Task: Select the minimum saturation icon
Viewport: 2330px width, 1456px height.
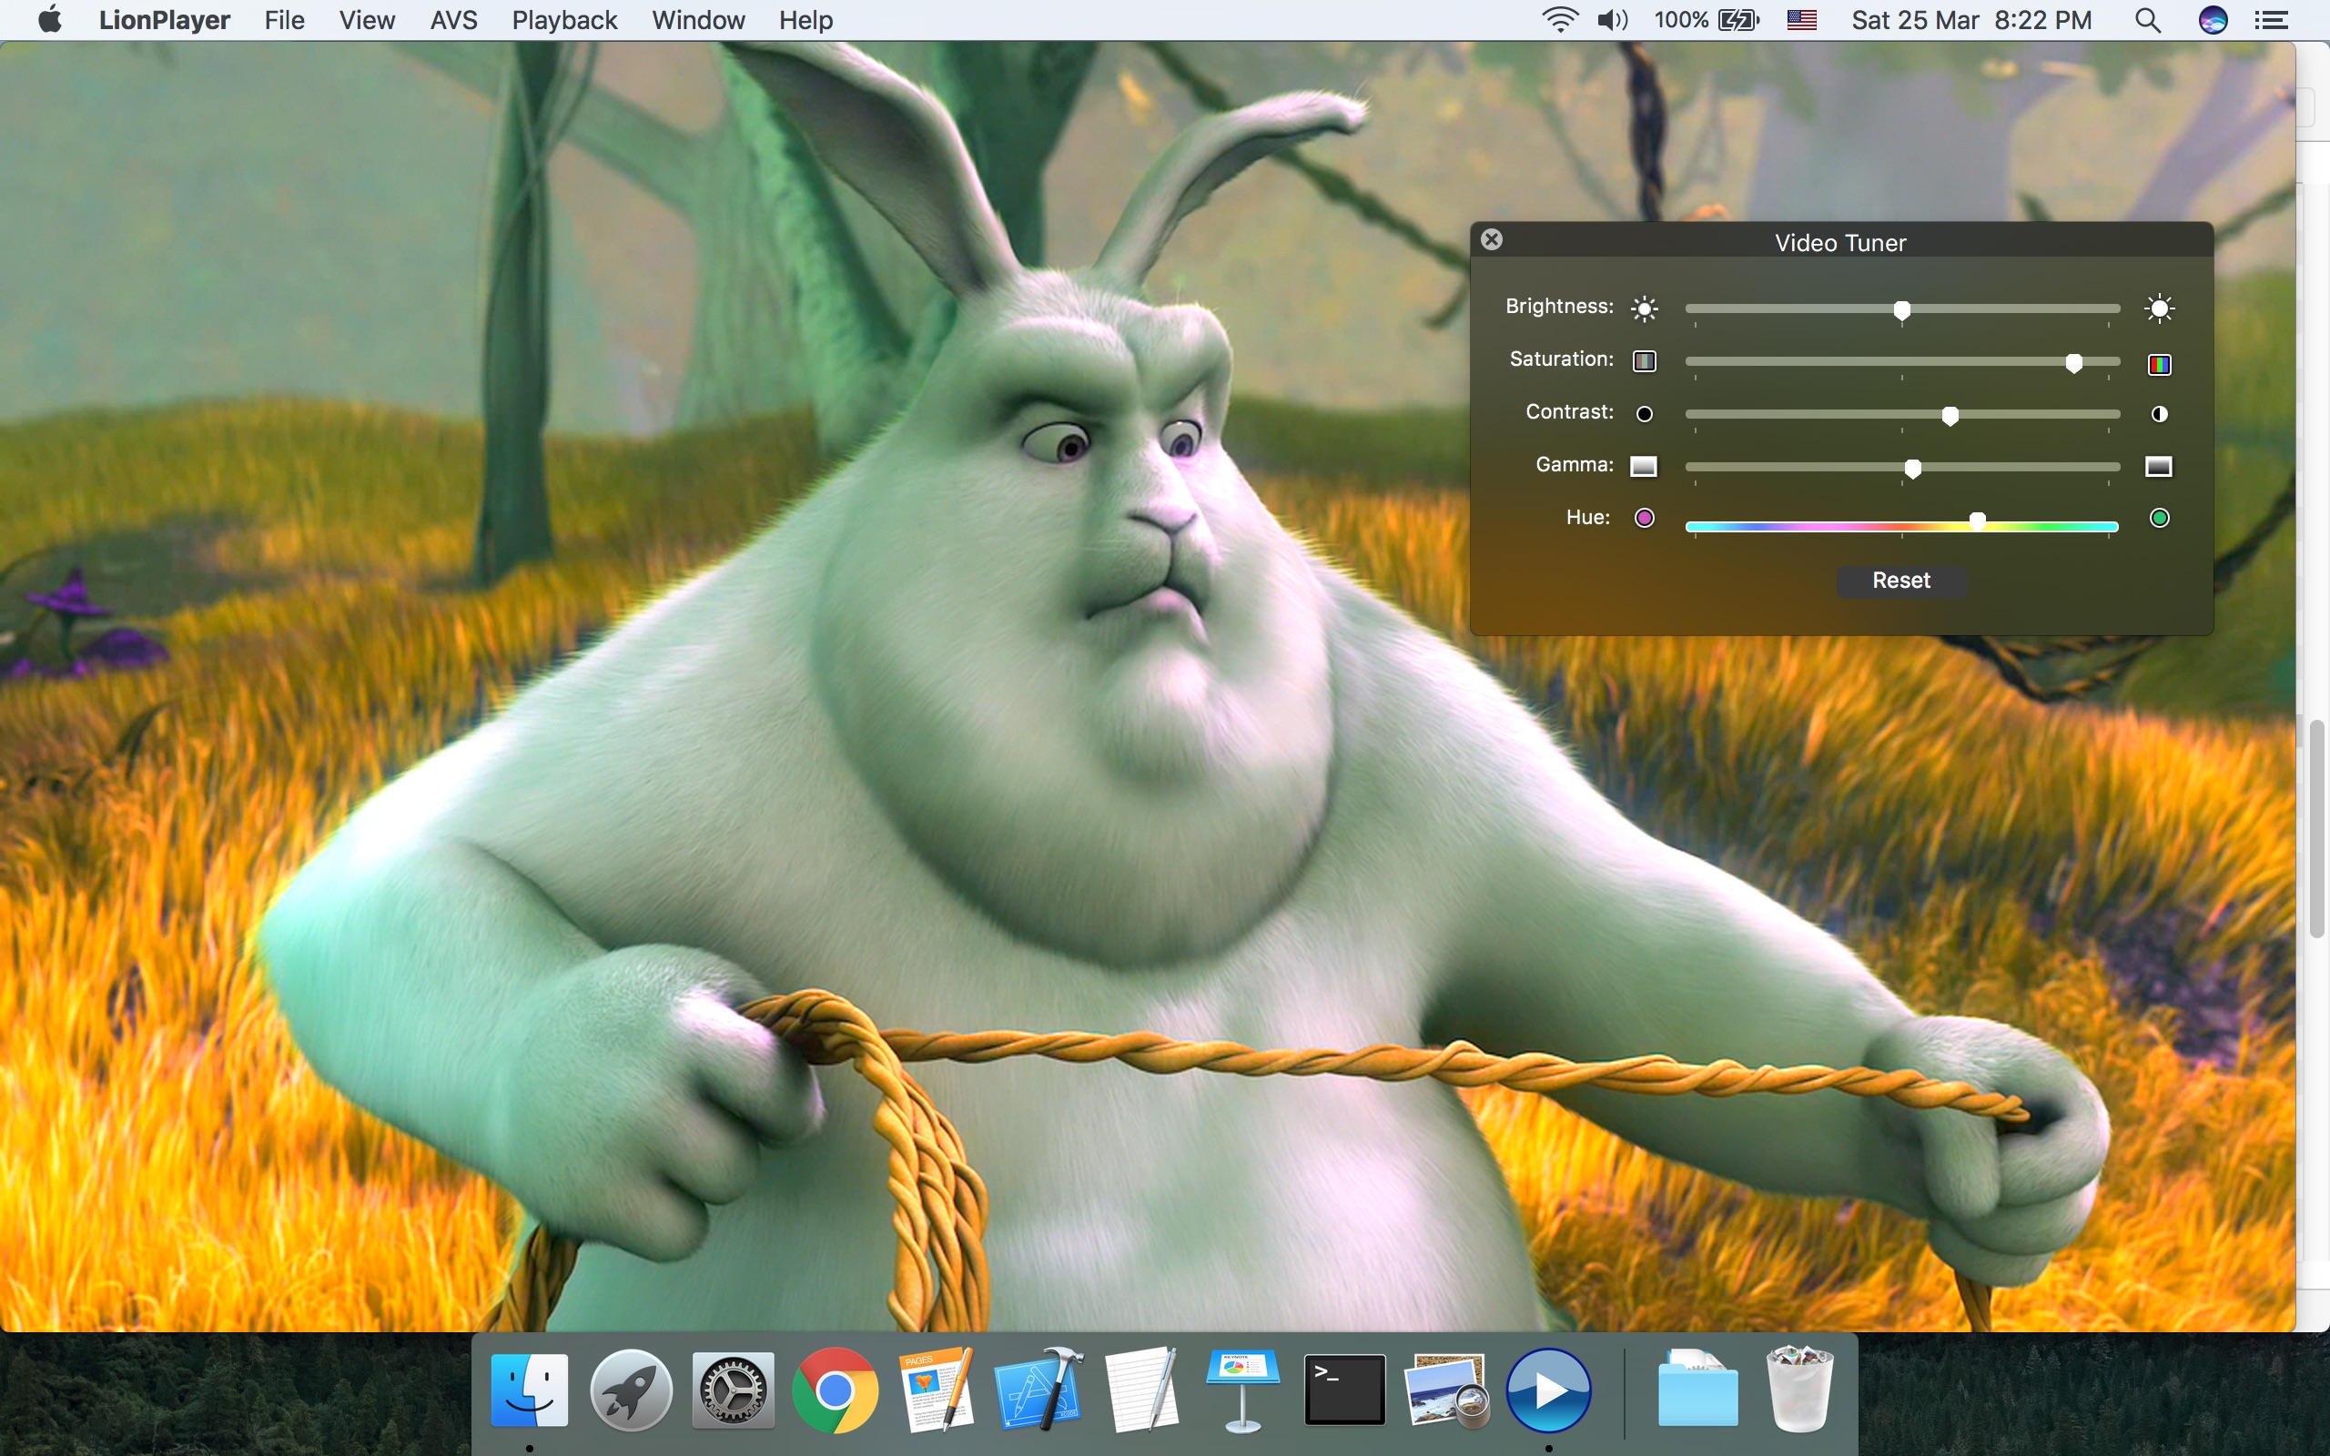Action: coord(1645,360)
